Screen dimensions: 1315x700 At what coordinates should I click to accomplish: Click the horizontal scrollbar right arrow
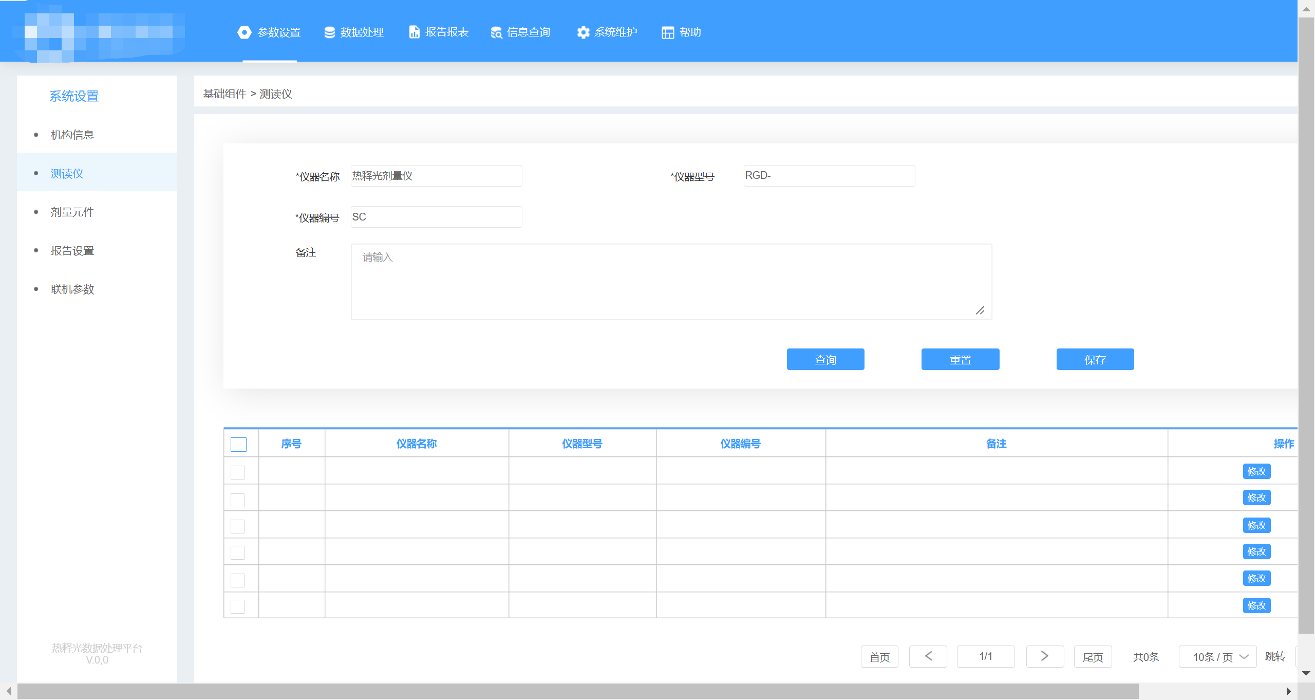(x=1288, y=691)
